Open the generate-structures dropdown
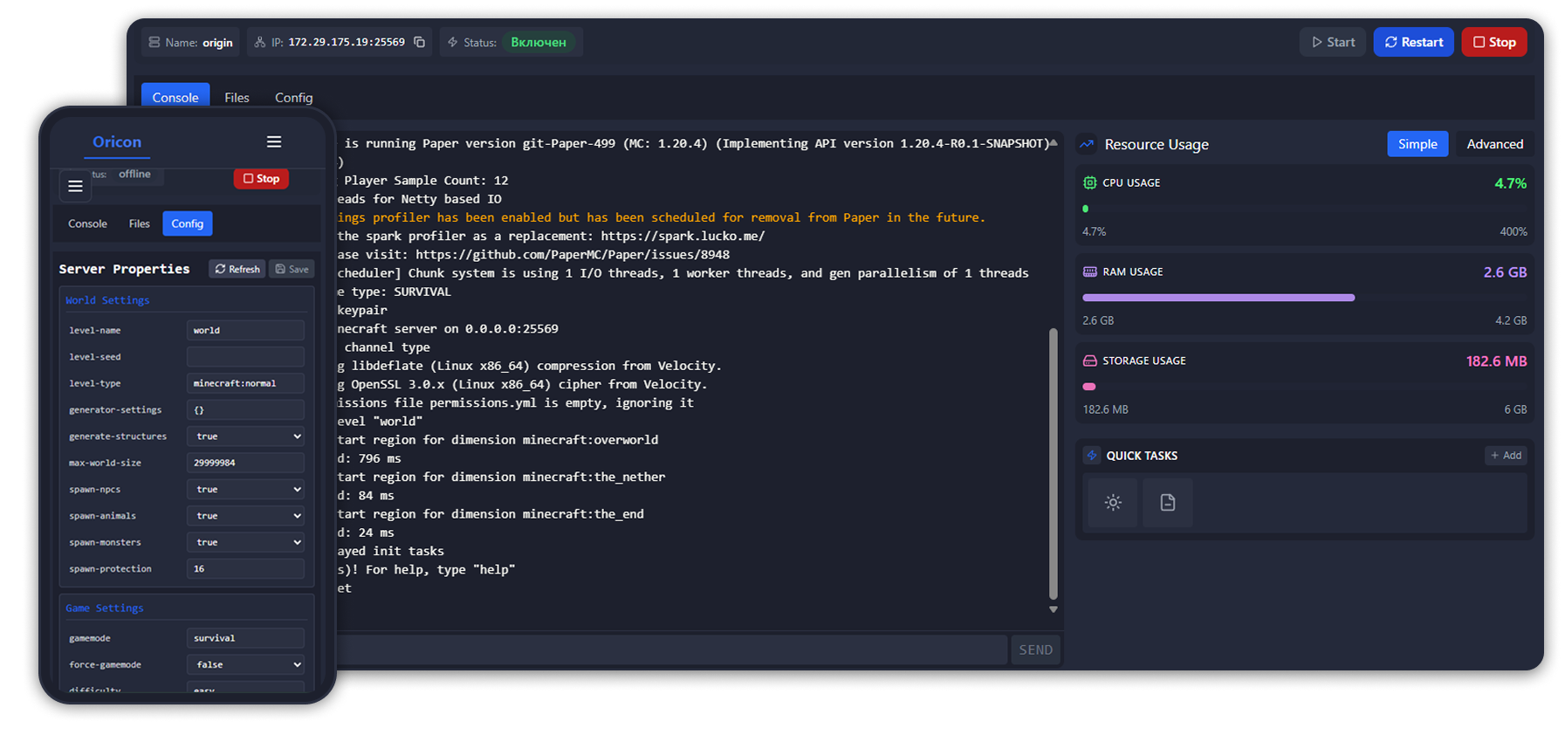This screenshot has height=749, width=1565. [x=245, y=436]
